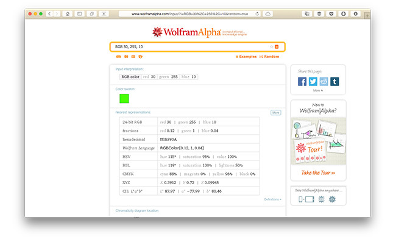Screen dimensions: 396x239
Task: Click the CIE L*a*b* row label
Action: (132, 191)
